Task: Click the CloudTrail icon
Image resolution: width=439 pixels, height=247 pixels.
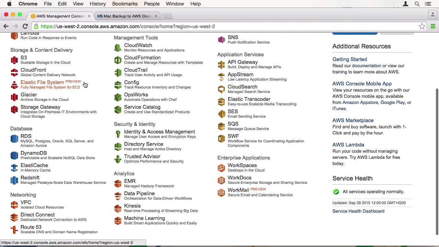Action: 118,72
